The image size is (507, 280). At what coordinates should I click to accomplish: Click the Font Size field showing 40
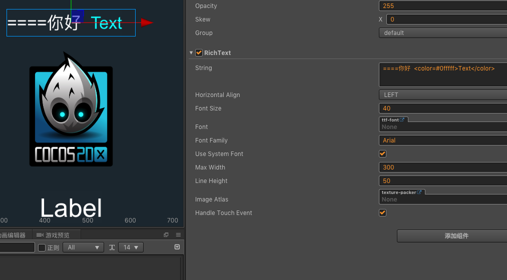(443, 108)
